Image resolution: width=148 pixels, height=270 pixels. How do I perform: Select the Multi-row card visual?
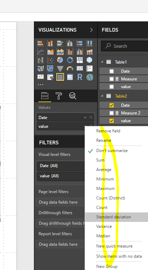point(89,68)
